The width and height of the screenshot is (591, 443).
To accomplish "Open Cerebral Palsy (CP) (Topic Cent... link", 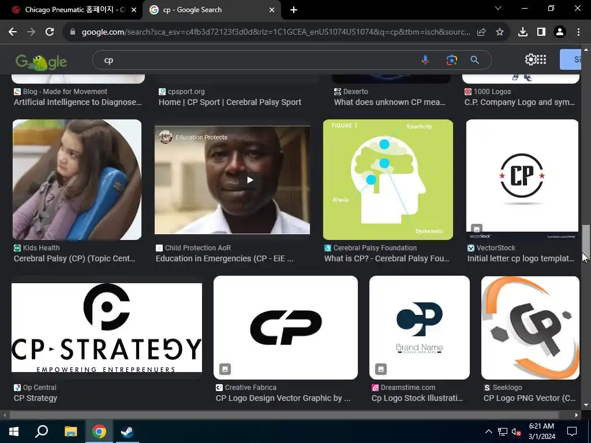I will pyautogui.click(x=74, y=258).
